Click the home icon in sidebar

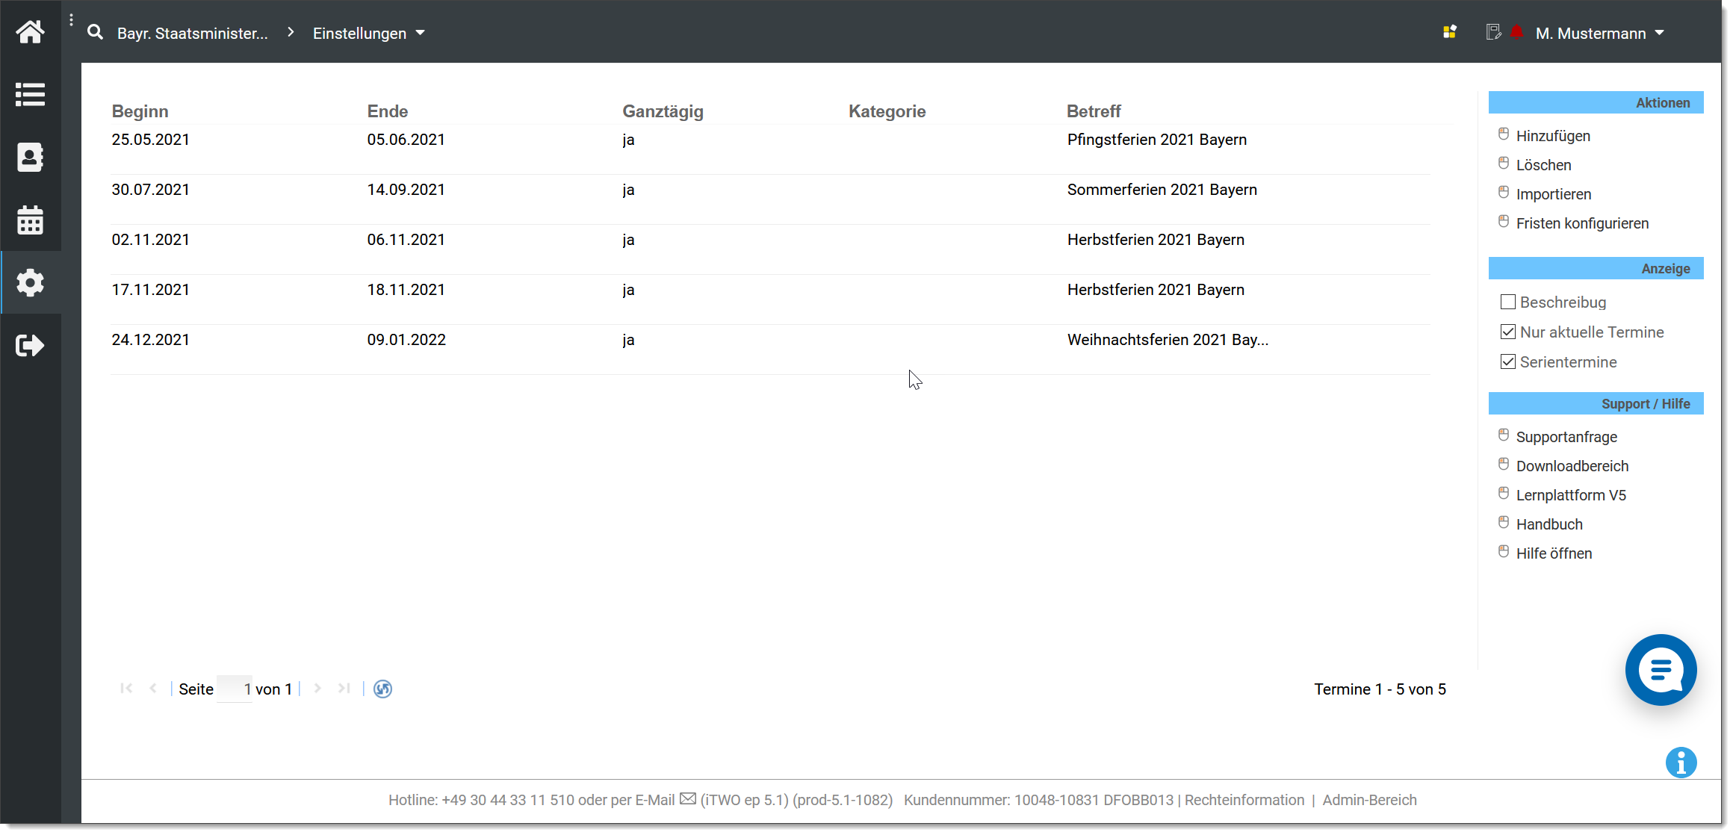30,32
